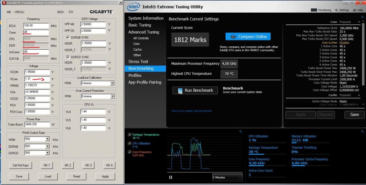Image resolution: width=366 pixels, height=185 pixels.
Task: Open the Over Current Protection VRIN dropdown
Action: 112,96
